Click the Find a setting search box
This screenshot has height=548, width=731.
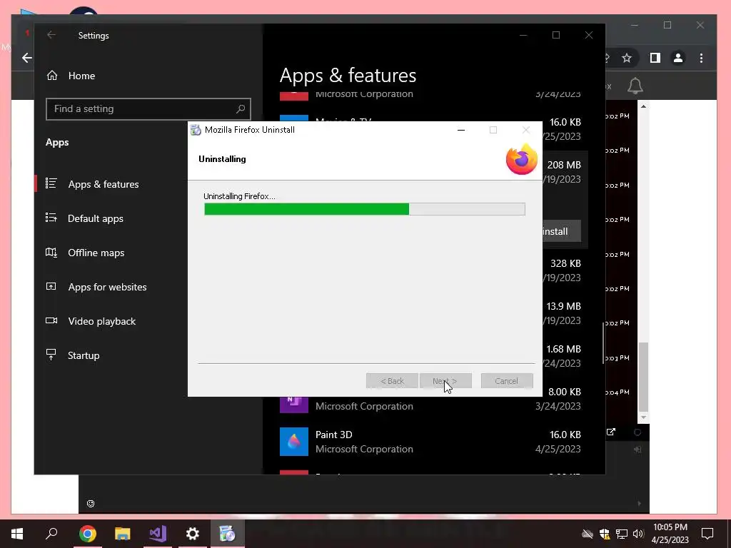[148, 109]
